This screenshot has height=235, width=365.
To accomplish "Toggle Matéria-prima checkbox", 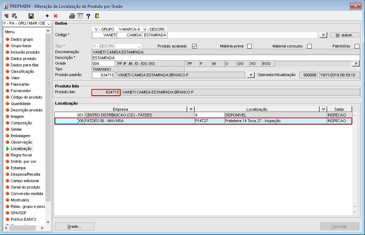I will [249, 46].
